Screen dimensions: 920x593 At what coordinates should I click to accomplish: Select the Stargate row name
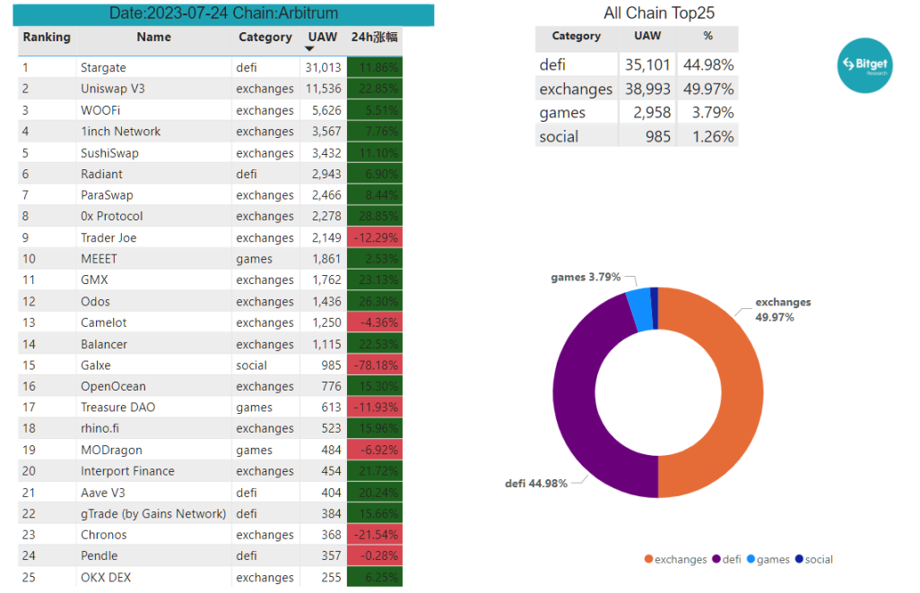coord(103,67)
